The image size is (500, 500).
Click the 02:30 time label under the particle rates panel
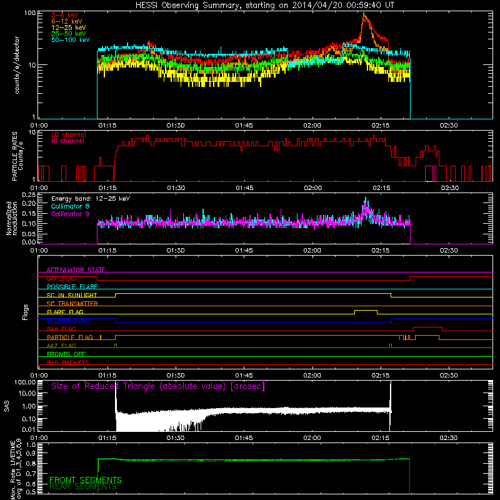coord(449,188)
